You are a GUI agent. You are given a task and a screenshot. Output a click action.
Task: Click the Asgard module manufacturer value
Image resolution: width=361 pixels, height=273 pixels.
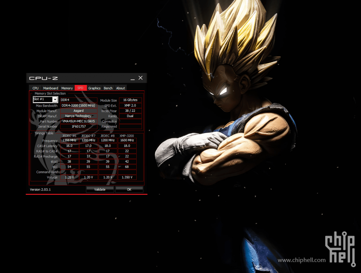[x=79, y=111]
